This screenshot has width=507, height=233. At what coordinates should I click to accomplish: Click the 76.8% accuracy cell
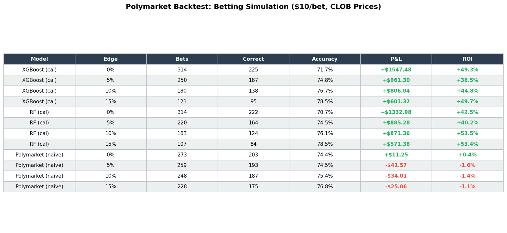[x=325, y=187]
